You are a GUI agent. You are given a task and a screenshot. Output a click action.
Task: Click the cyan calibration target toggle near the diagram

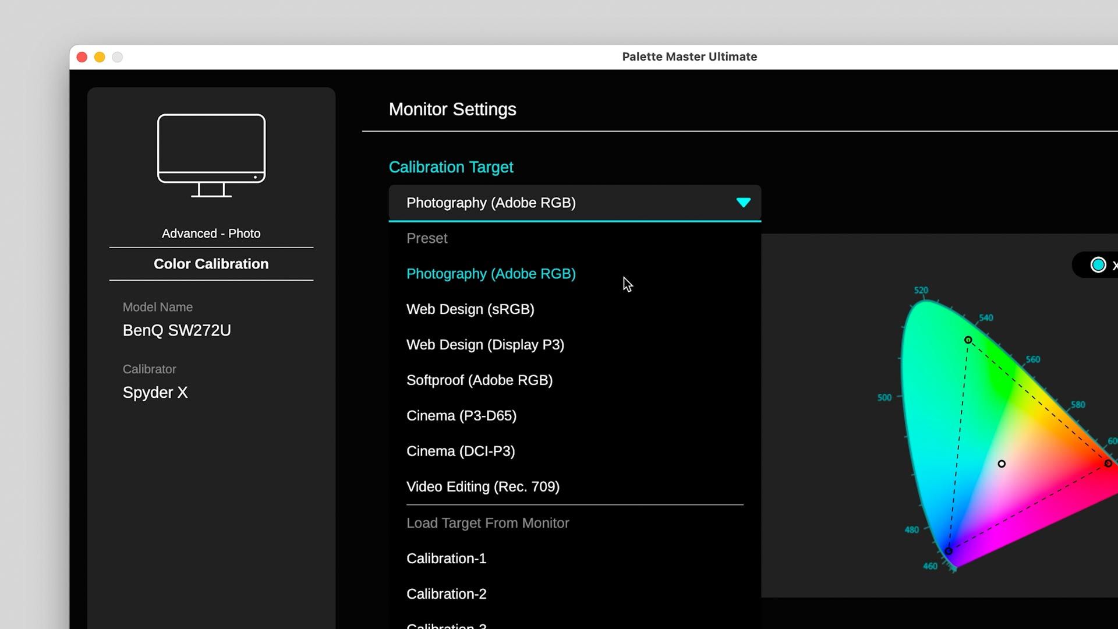(x=1098, y=264)
